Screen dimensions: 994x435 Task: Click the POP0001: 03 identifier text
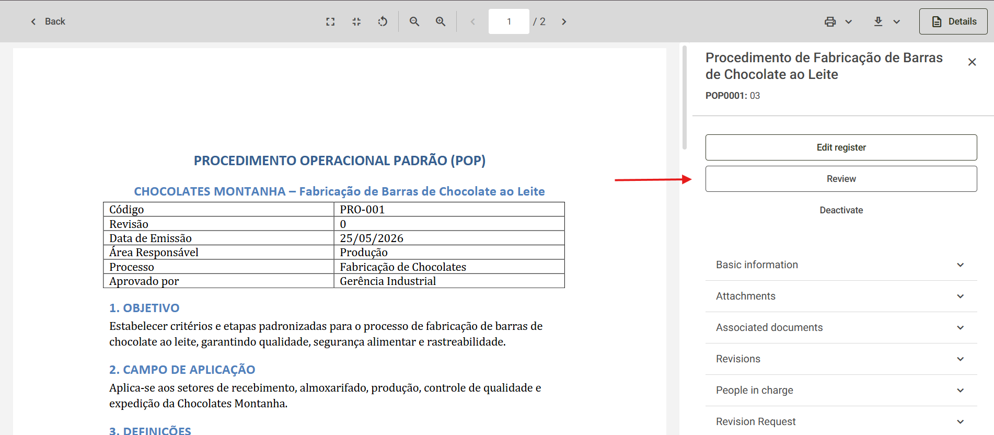coord(733,96)
